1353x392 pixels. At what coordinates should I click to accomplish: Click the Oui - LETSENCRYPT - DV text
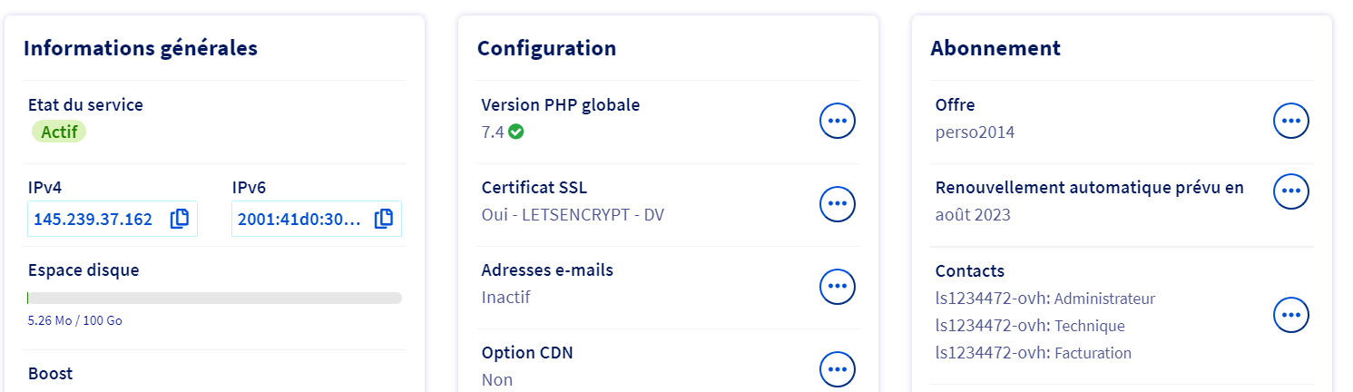point(573,215)
